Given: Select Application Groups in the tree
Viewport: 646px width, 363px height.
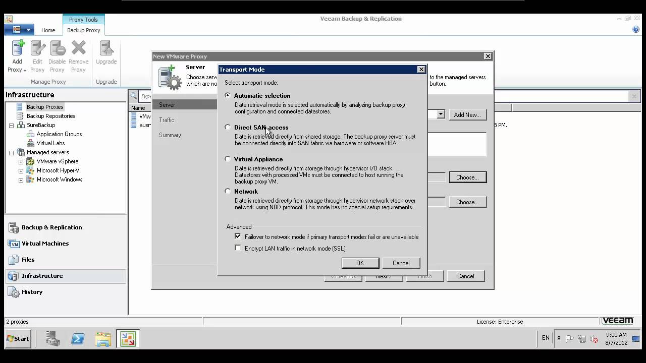Looking at the screenshot, I should (59, 134).
